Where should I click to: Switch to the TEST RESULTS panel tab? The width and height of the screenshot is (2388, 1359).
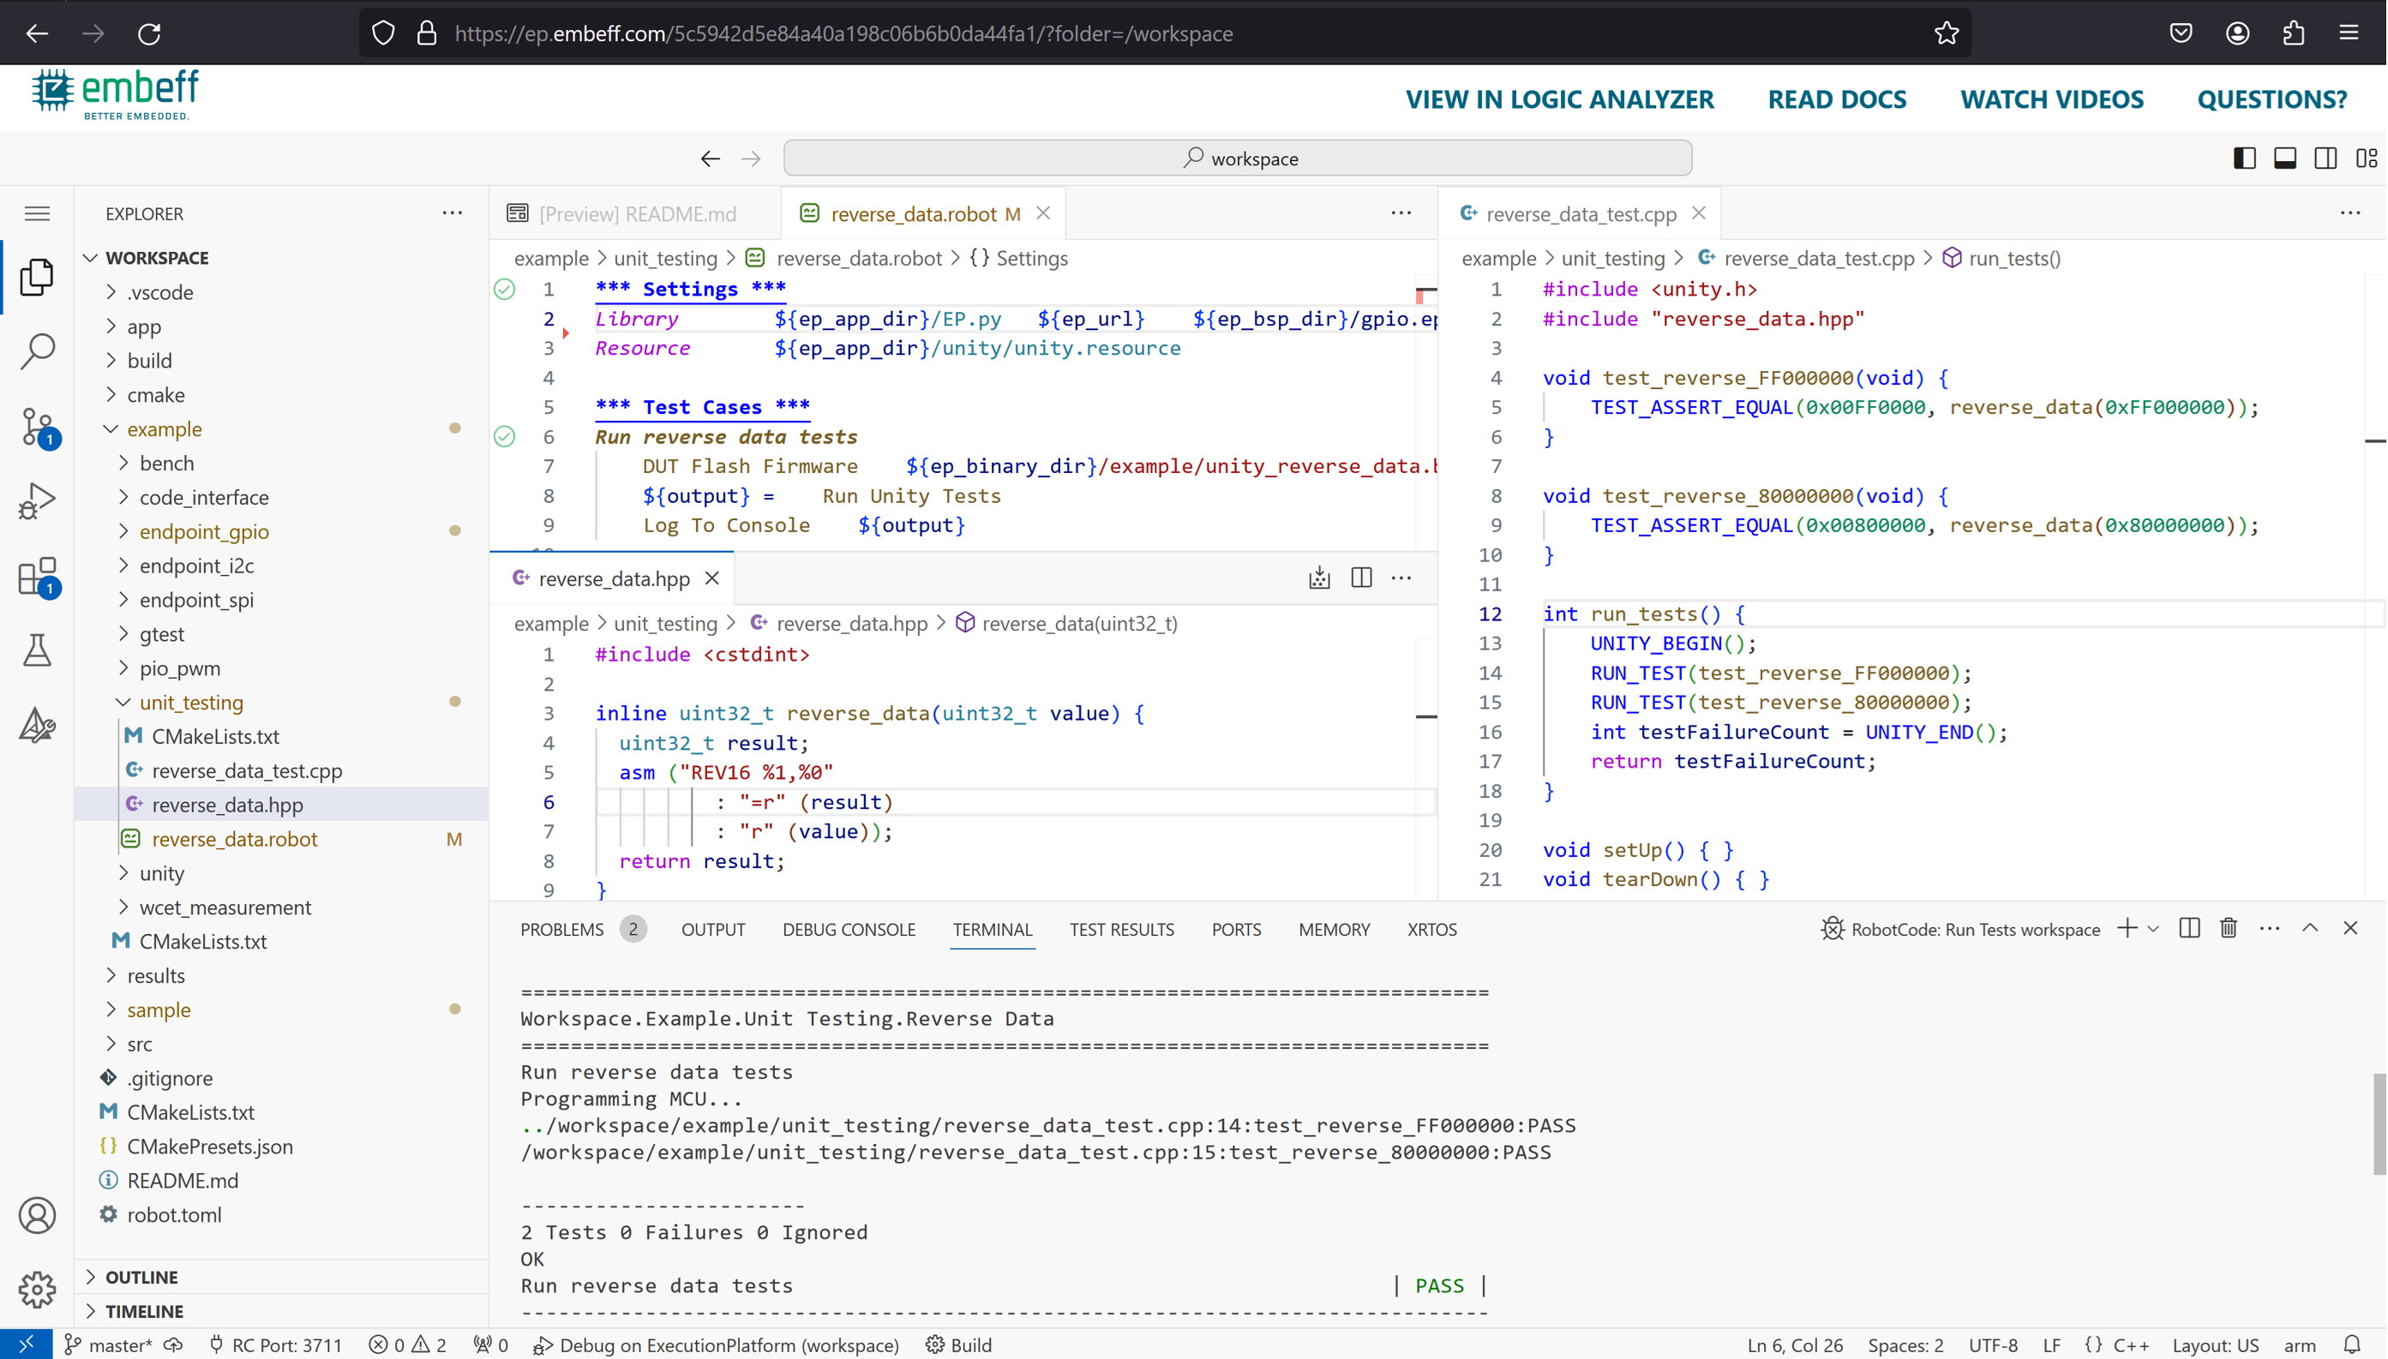pyautogui.click(x=1121, y=929)
